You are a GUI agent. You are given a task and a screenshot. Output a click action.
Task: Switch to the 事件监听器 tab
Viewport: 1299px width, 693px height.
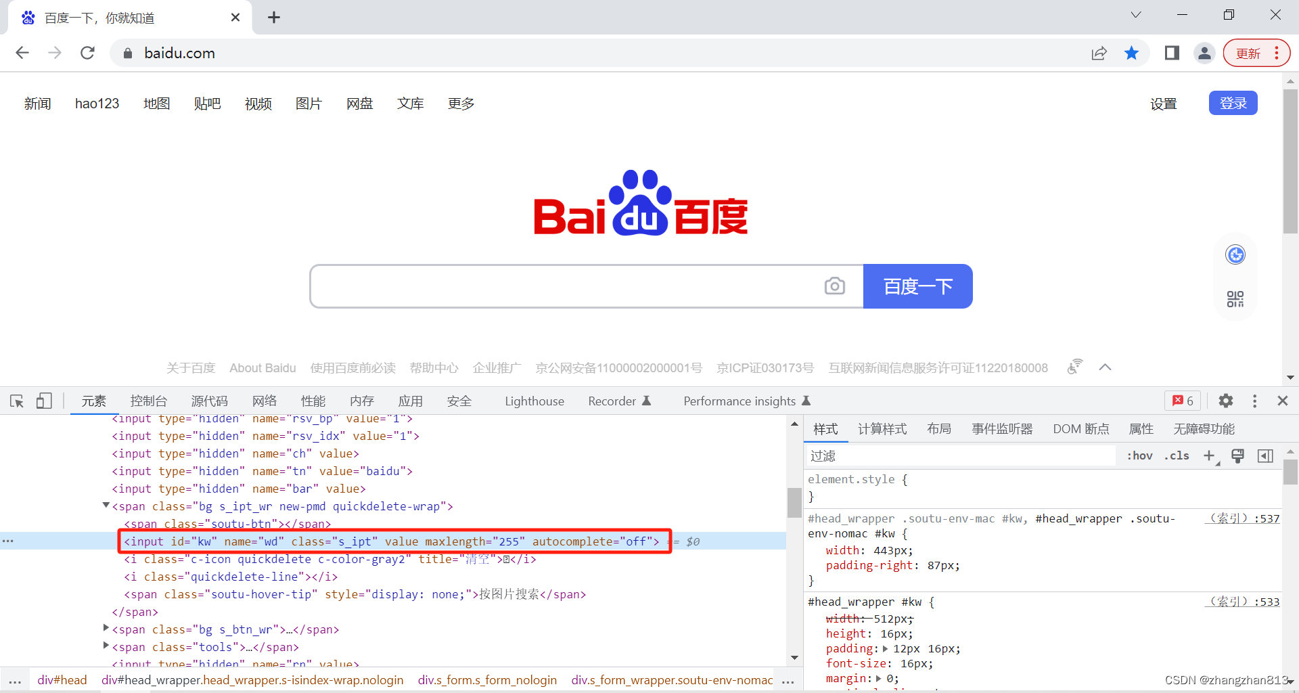[1002, 429]
